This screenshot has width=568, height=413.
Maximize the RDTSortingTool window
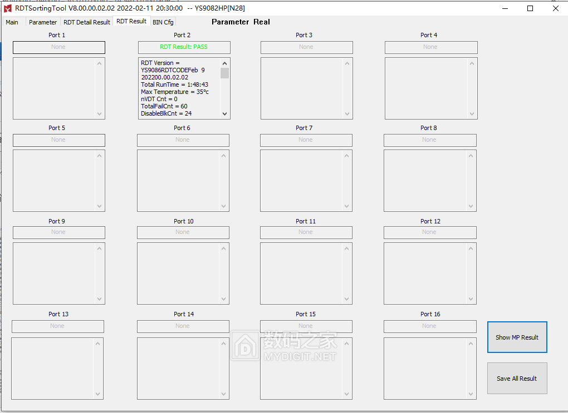point(530,8)
